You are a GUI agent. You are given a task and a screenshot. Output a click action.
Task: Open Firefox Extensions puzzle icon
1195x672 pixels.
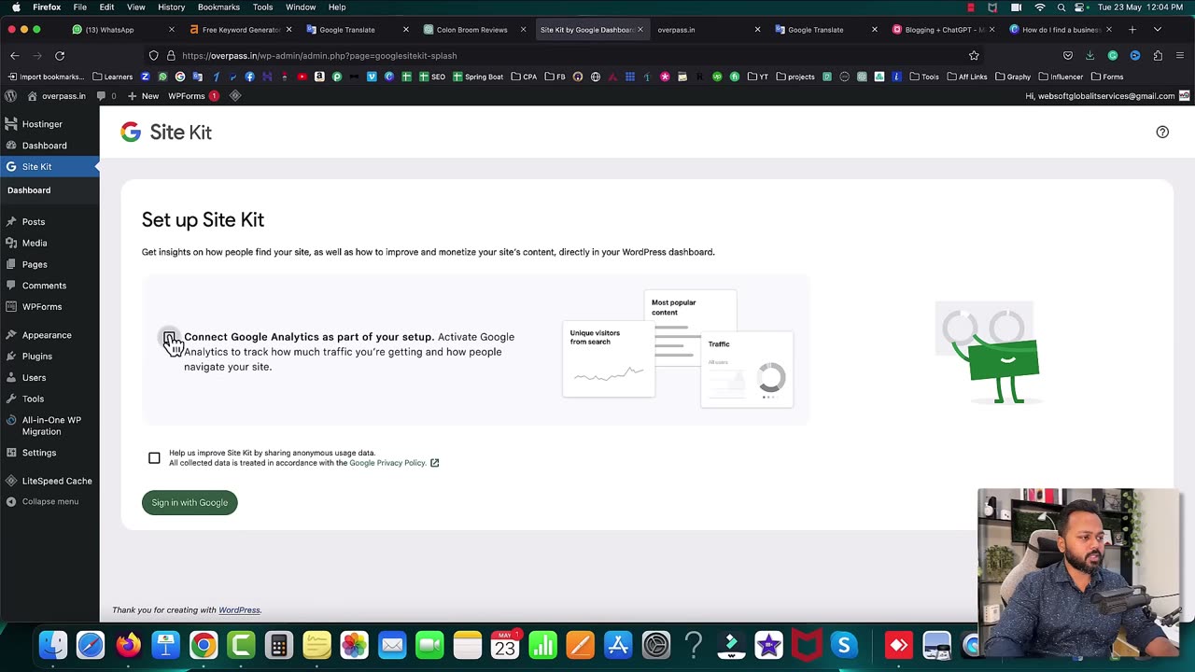pos(1158,56)
